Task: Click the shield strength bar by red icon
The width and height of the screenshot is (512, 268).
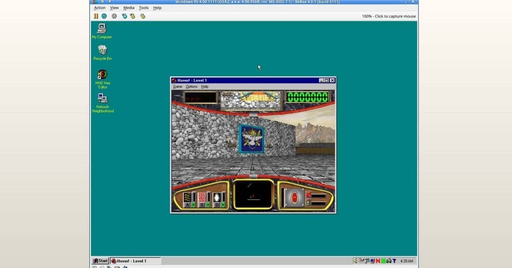Action: [x=319, y=196]
